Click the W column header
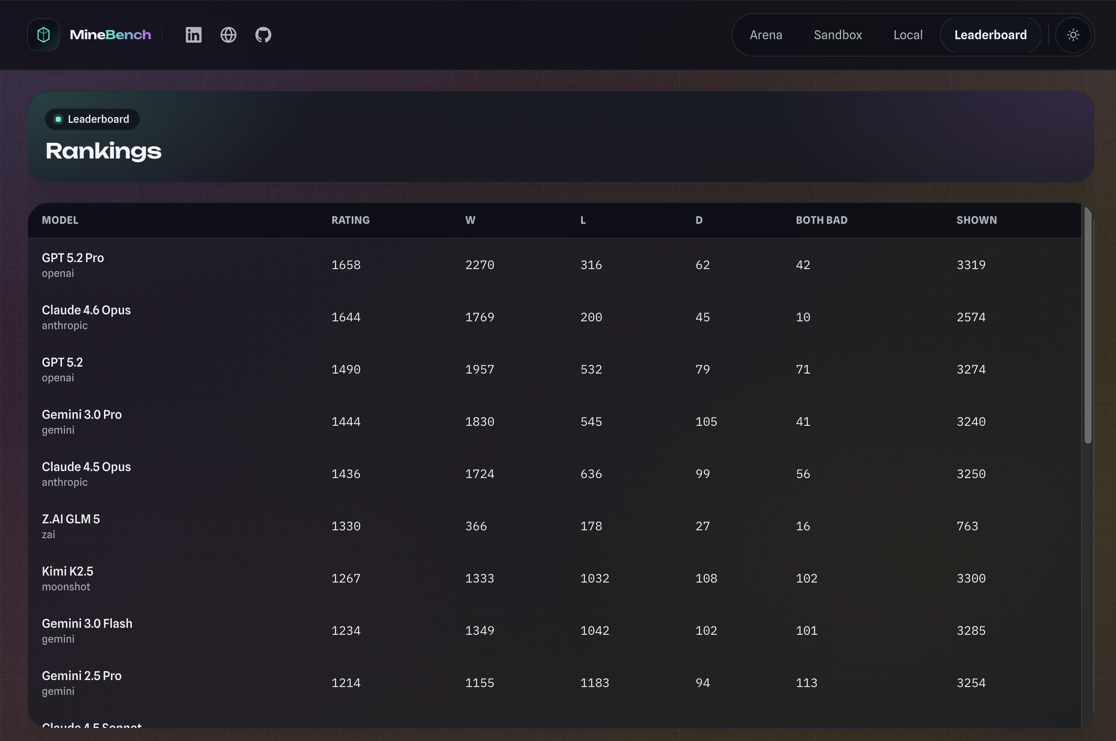 [470, 220]
